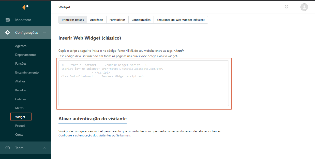Click the 'Copie o script a seguir' instruction
The height and width of the screenshot is (159, 315).
click(122, 51)
